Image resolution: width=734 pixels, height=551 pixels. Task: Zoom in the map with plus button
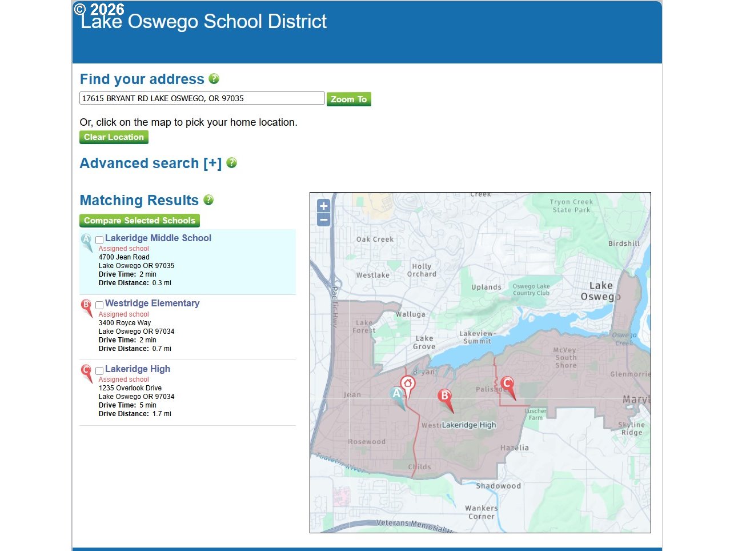323,206
